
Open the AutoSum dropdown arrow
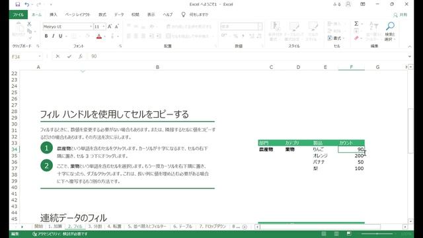[x=362, y=24]
